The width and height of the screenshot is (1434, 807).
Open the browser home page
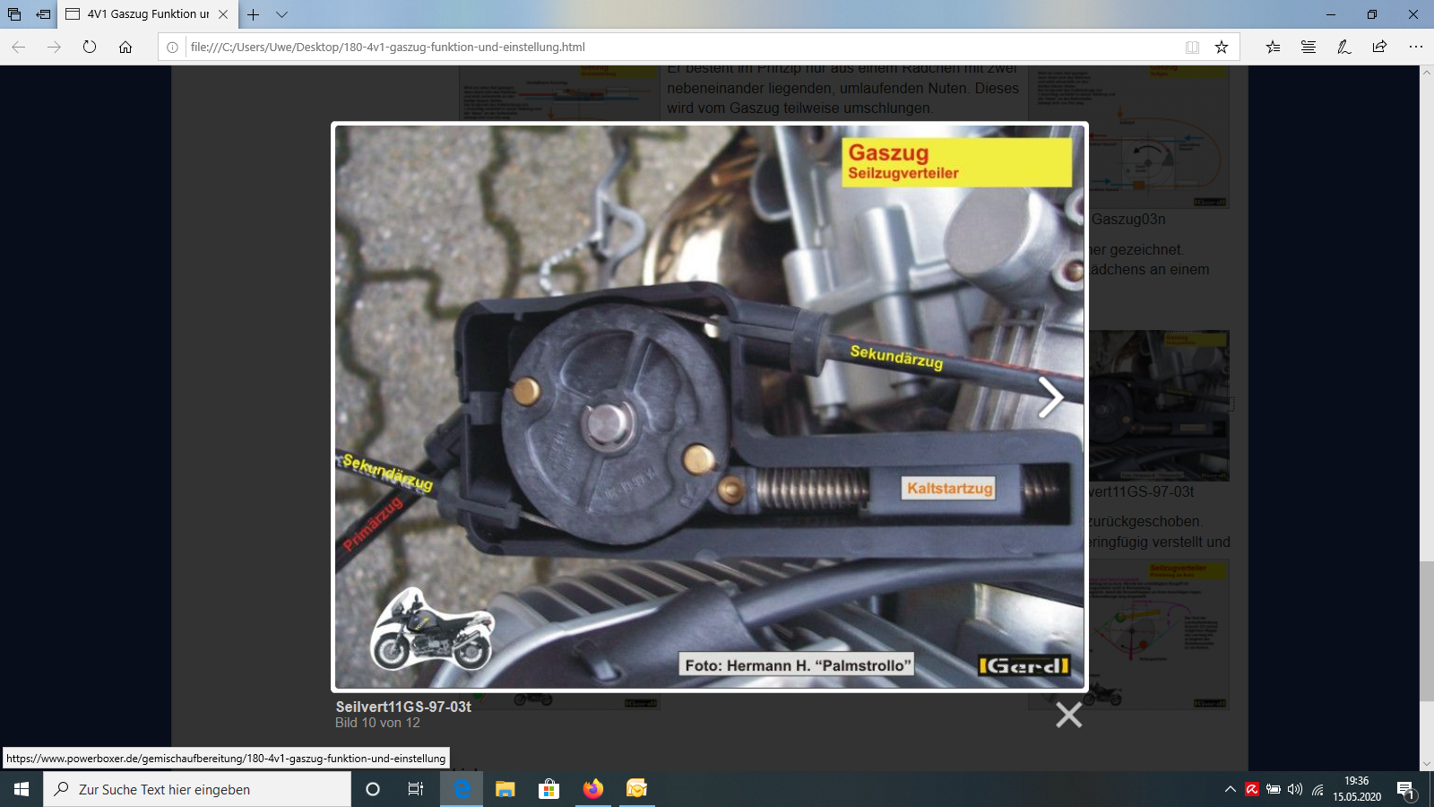point(125,47)
